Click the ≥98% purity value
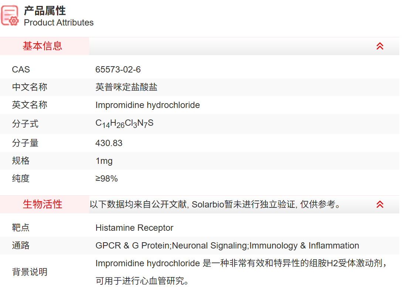 tap(106, 179)
